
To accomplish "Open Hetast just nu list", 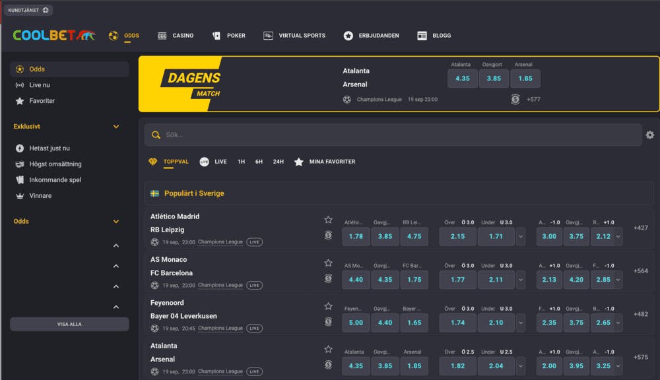I will 49,148.
